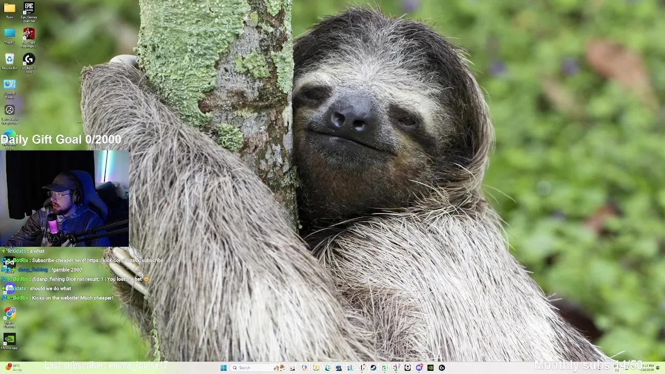The image size is (665, 374).
Task: Open the taskbar clock and date
Action: pyautogui.click(x=647, y=368)
